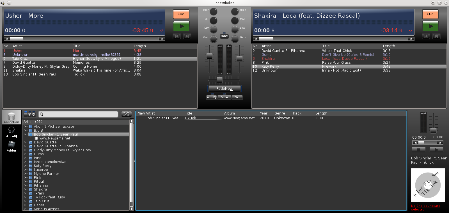Toggle the AGC button
The width and height of the screenshot is (449, 213).
point(224,36)
